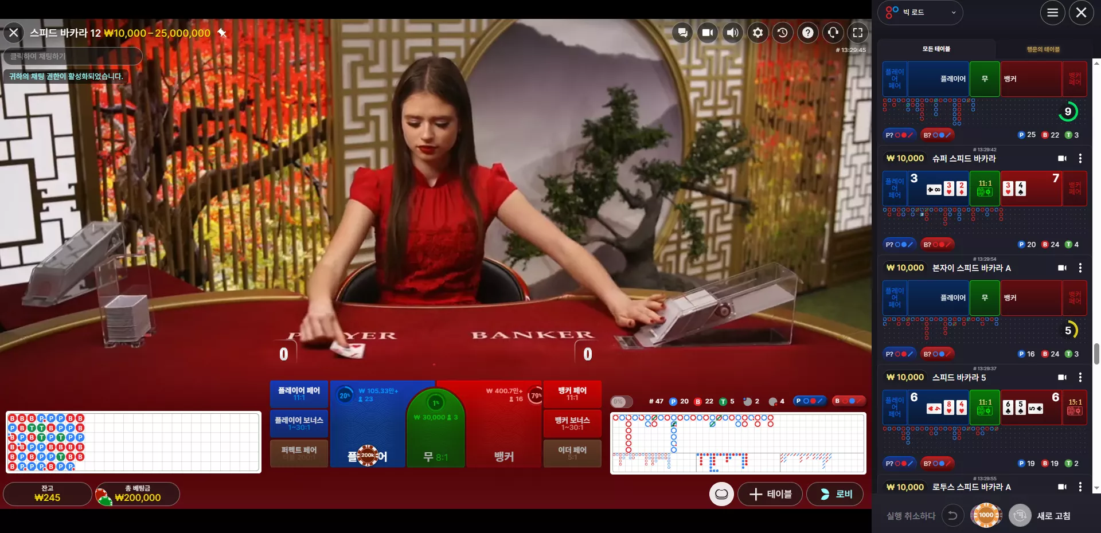The width and height of the screenshot is (1101, 533).
Task: Toggle Player next-result prediction on main roadmap
Action: [810, 401]
